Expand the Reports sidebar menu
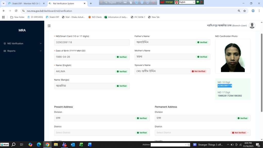The image size is (263, 148). 22,51
